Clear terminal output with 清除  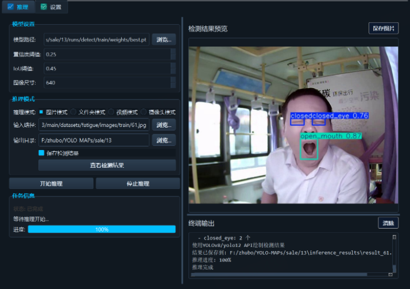tap(388, 223)
